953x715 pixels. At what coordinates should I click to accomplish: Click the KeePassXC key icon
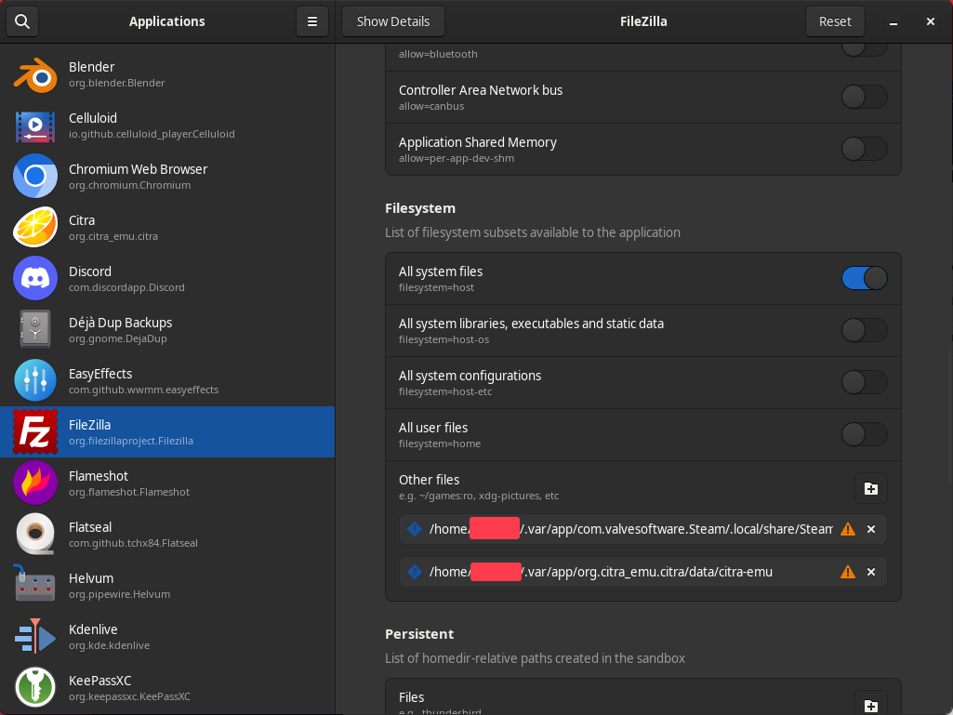click(35, 687)
